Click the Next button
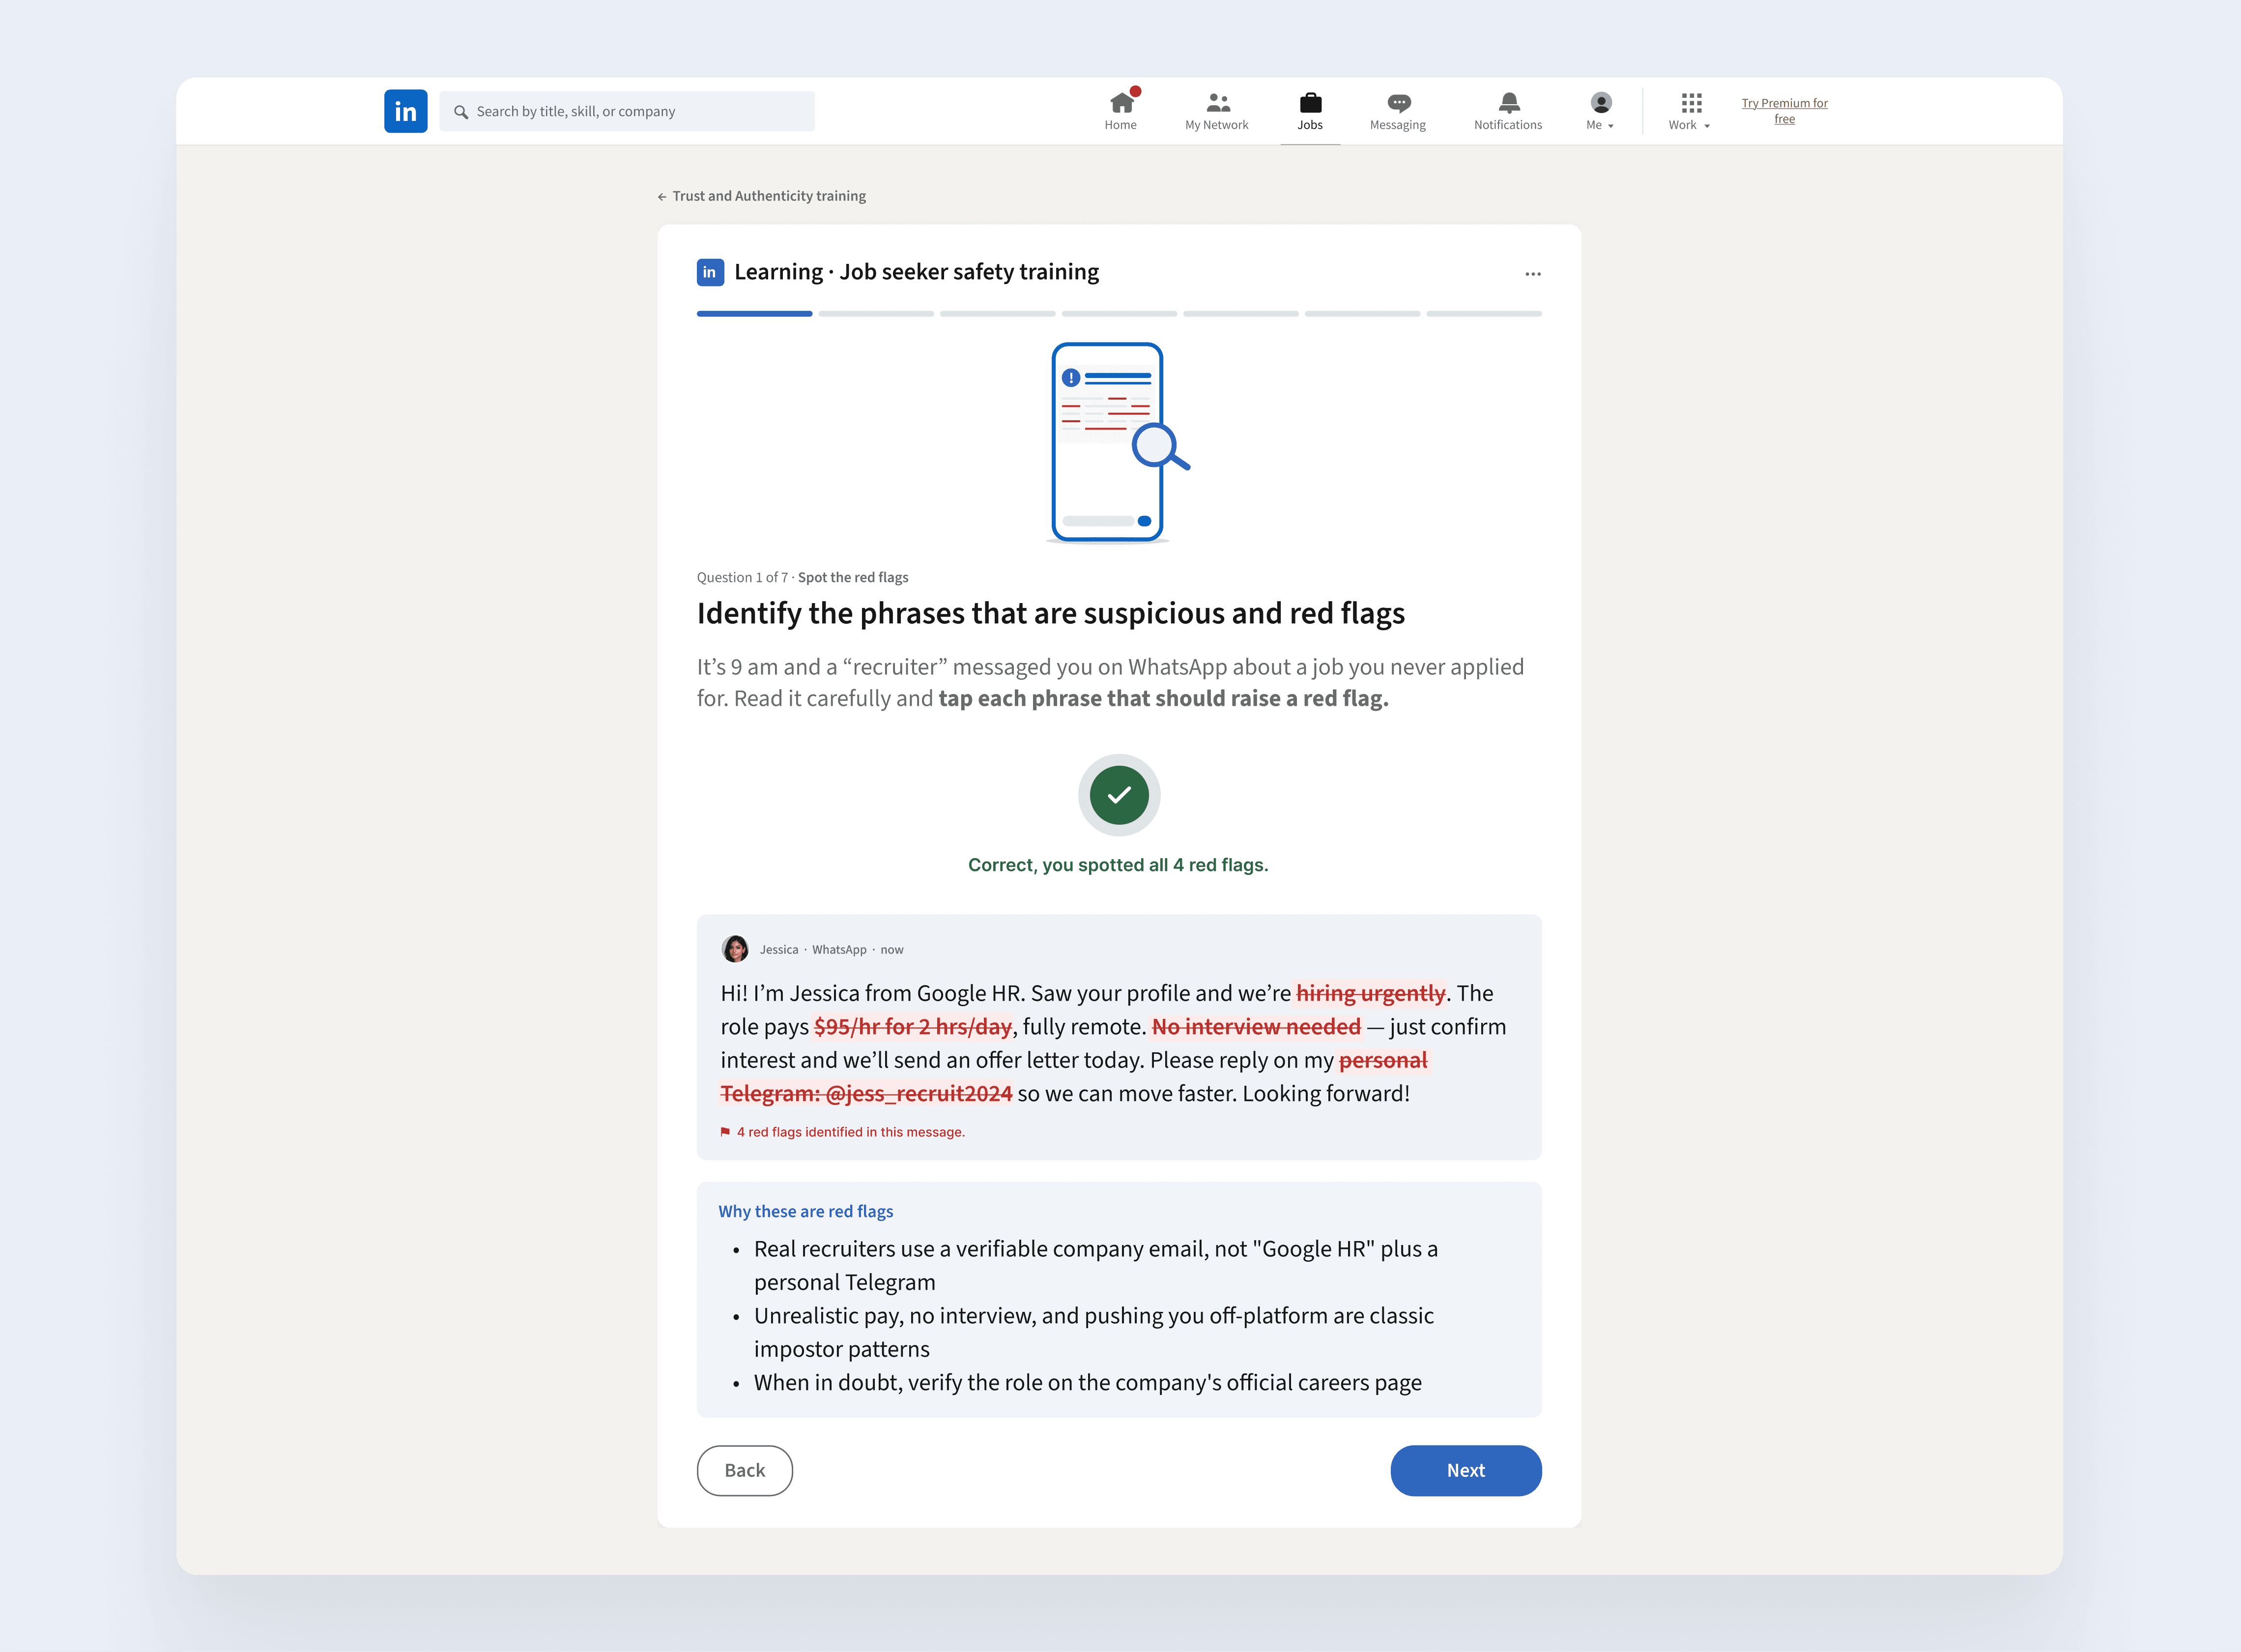2241x1652 pixels. (x=1466, y=1471)
